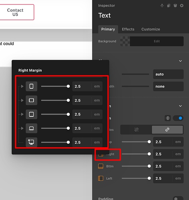Open the gear settings icon in Inspector
189x200 pixels.
point(182,6)
